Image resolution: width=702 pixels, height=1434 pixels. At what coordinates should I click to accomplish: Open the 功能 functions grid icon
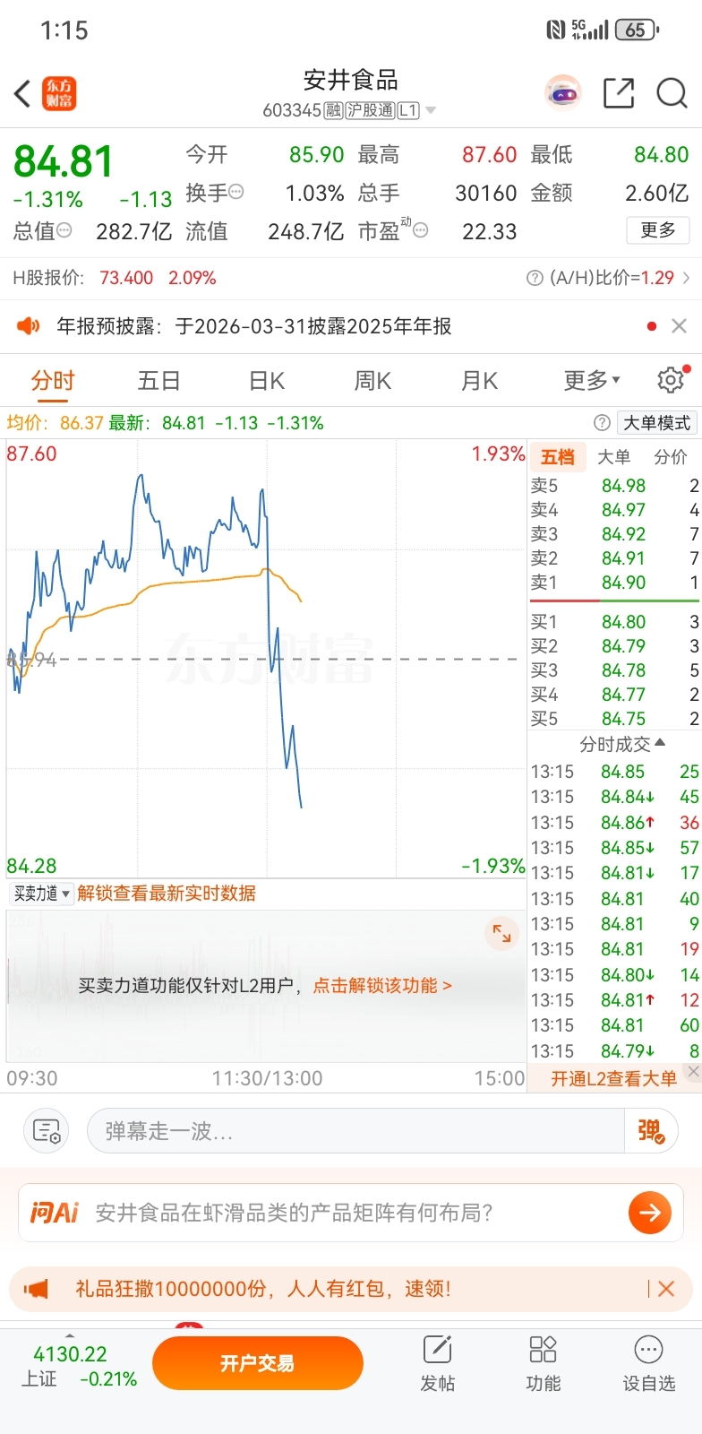click(543, 1362)
